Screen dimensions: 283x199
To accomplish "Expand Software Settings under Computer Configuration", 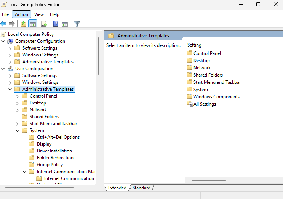I will 10,48.
